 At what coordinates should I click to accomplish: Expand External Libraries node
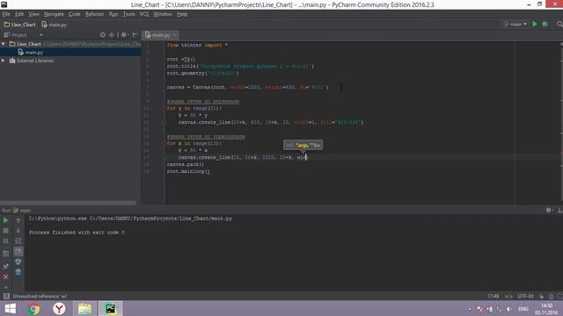point(4,61)
